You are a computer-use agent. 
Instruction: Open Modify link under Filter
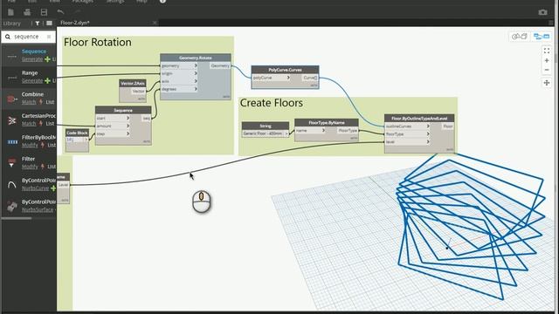[30, 167]
